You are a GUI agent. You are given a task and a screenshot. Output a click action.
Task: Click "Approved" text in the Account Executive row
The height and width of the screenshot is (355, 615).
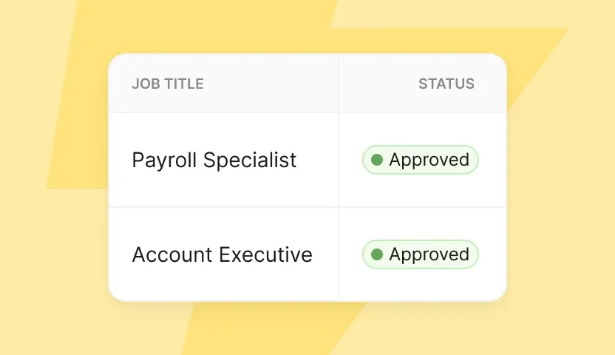point(429,254)
